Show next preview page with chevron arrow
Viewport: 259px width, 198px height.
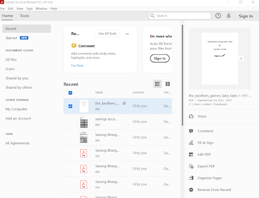point(241,58)
